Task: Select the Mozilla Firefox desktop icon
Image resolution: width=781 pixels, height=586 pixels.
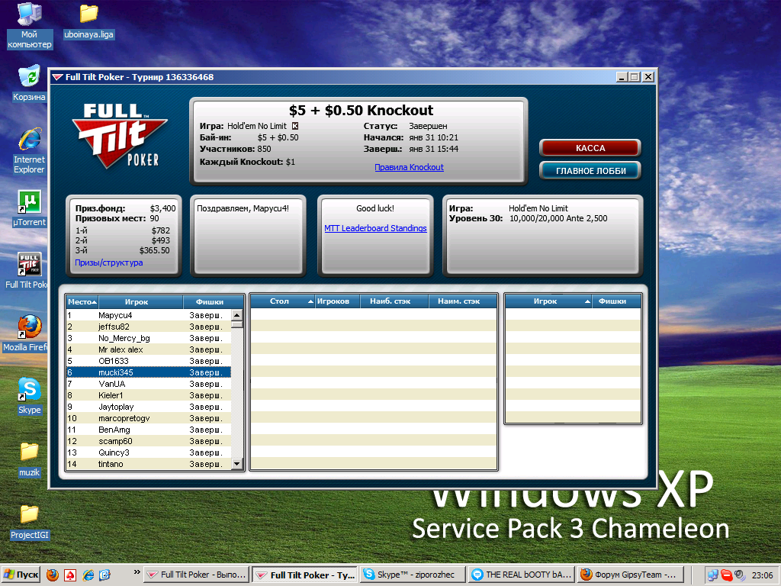Action: coord(25,333)
